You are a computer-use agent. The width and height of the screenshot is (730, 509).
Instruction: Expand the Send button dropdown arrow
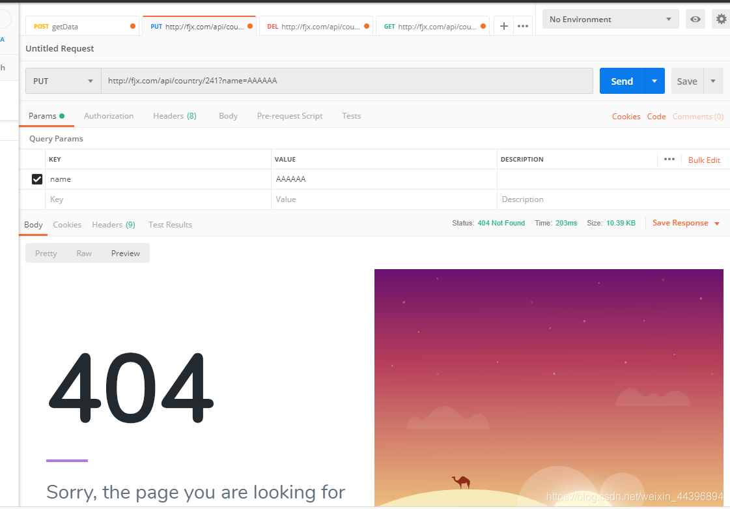point(654,81)
